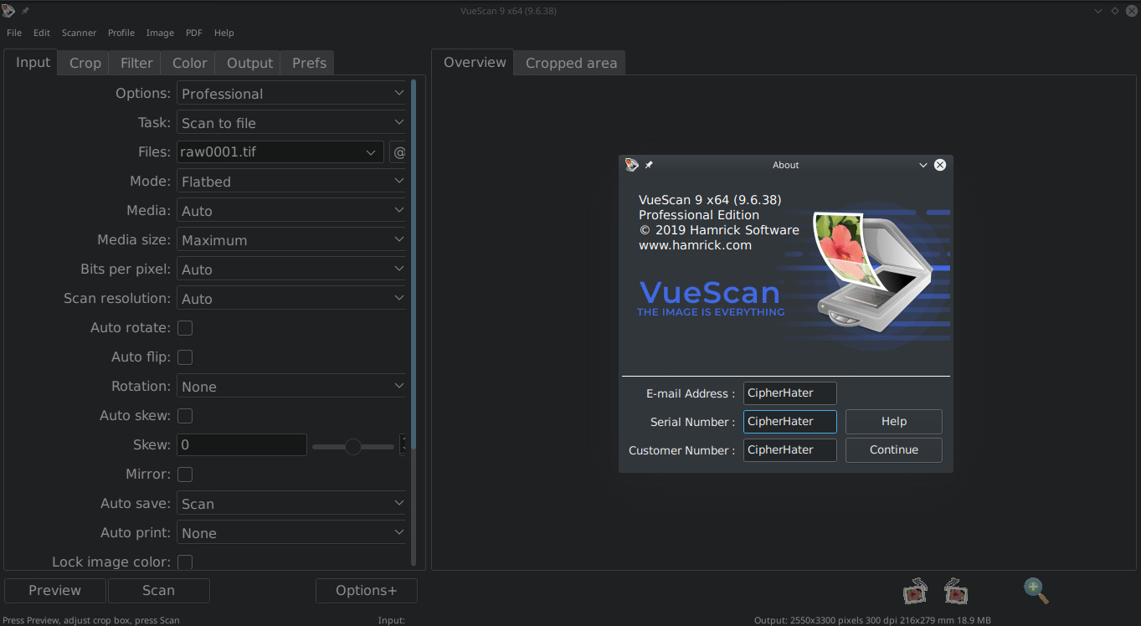Open the Edit menu
The image size is (1141, 626).
click(x=42, y=33)
